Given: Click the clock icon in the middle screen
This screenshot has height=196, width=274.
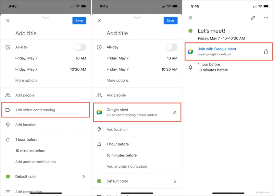Looking at the screenshot, I should pos(99,47).
